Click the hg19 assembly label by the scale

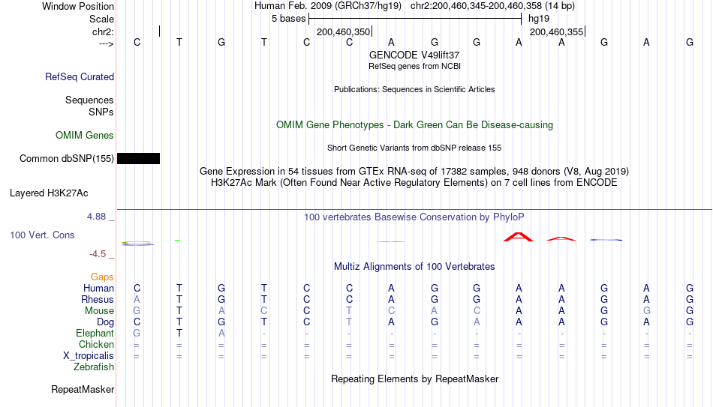[539, 19]
